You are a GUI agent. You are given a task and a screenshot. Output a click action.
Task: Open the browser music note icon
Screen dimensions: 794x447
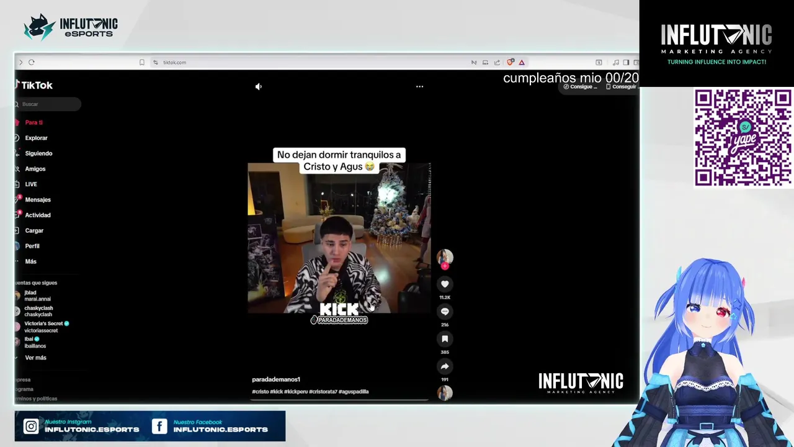[615, 62]
